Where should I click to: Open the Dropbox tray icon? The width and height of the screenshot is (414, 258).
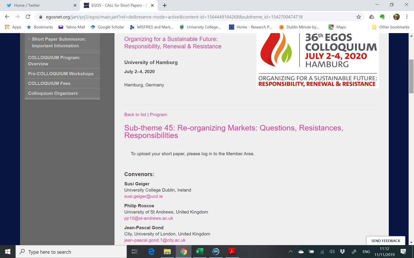(x=342, y=252)
